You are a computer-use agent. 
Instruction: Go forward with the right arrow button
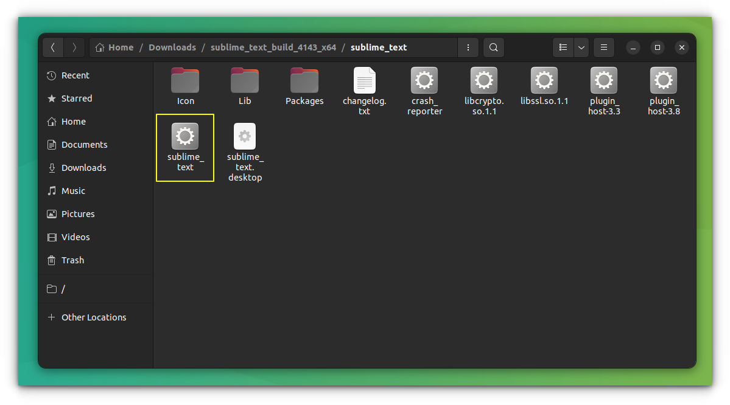74,47
